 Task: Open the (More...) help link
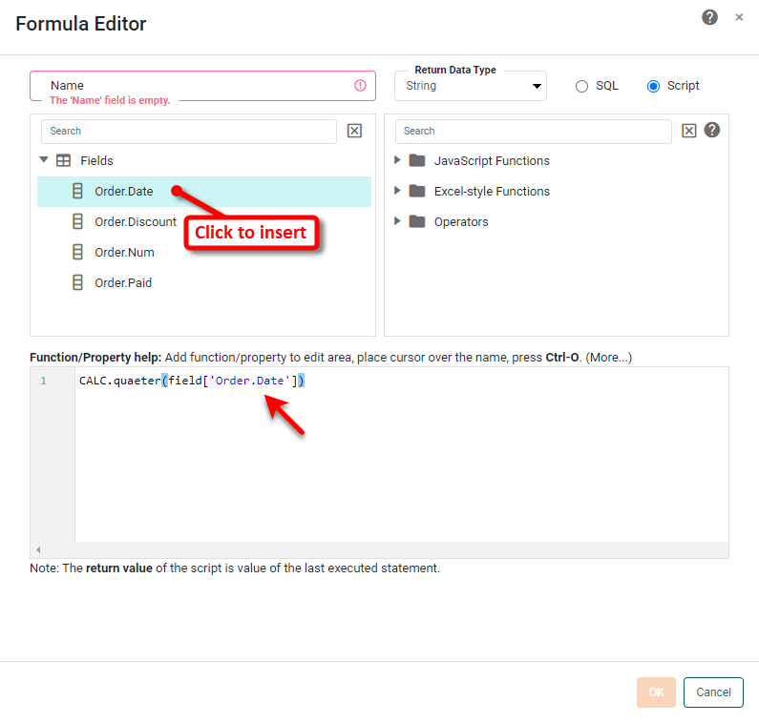click(609, 358)
